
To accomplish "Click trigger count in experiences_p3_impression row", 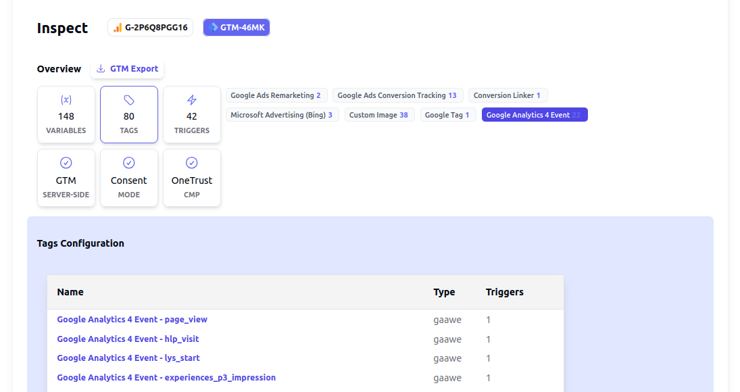I will pyautogui.click(x=489, y=378).
